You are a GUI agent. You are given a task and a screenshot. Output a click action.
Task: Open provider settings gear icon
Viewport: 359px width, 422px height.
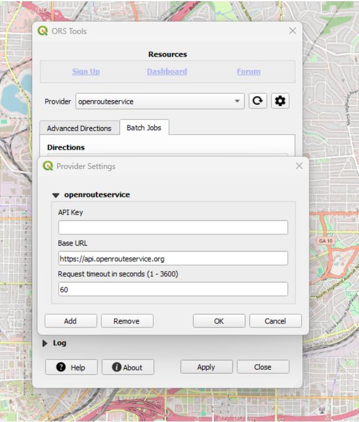280,101
